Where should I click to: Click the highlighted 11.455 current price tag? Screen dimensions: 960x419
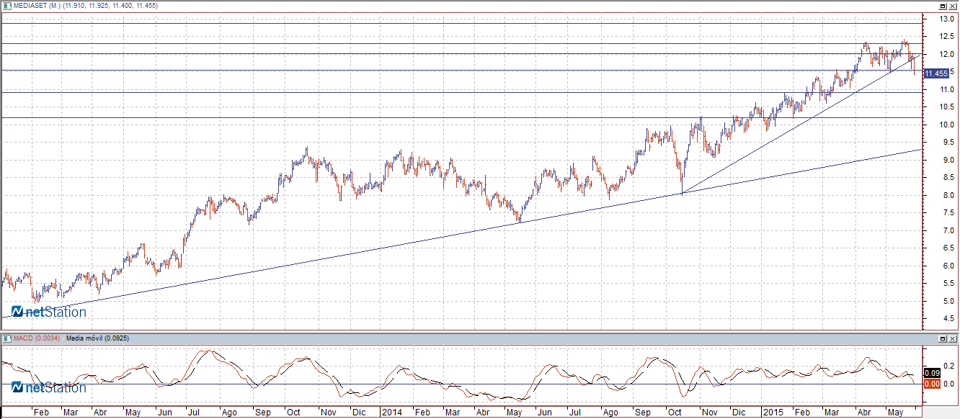[x=936, y=73]
